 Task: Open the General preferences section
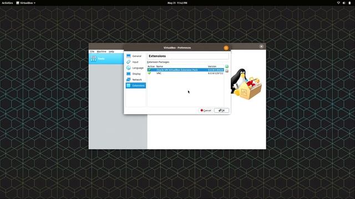(135, 56)
